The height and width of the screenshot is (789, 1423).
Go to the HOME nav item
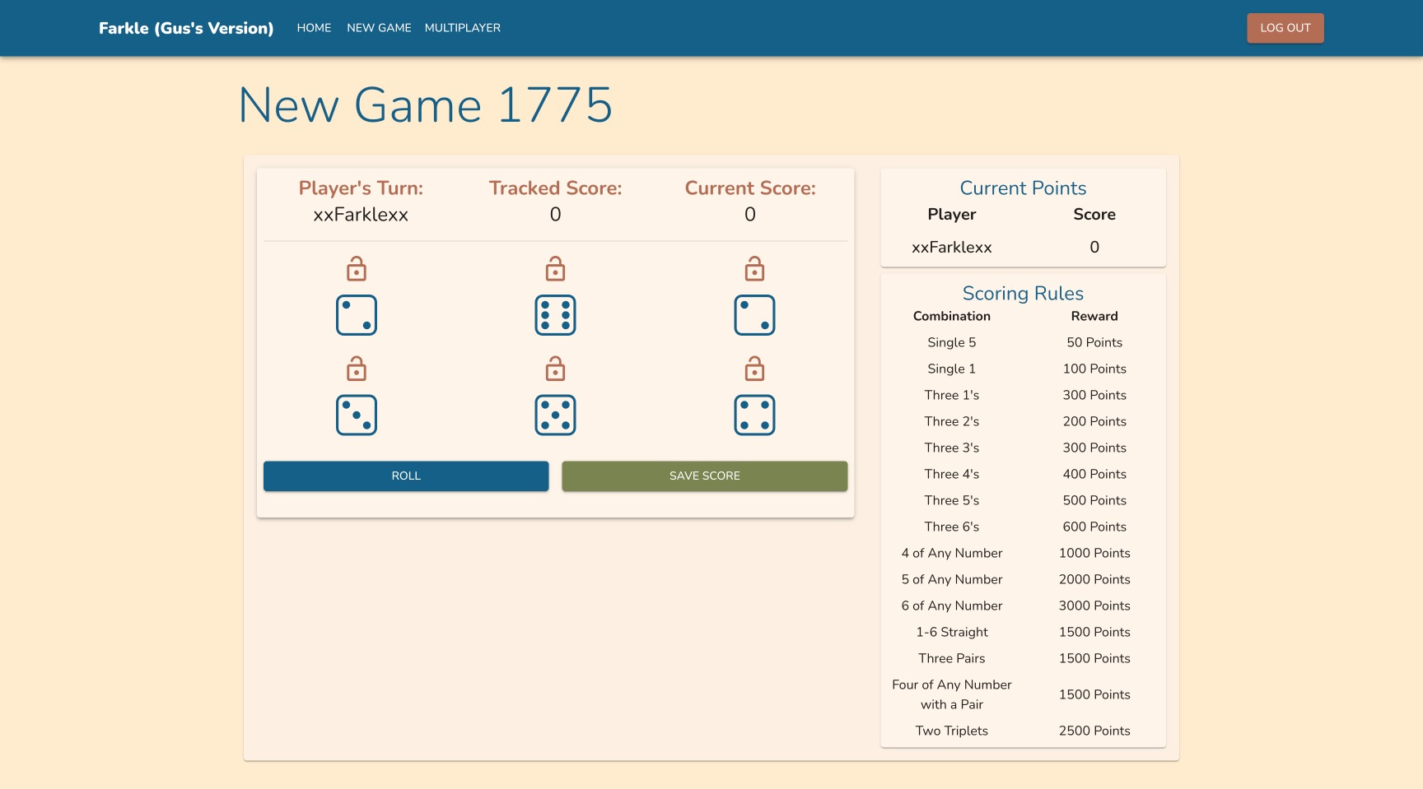click(x=314, y=28)
